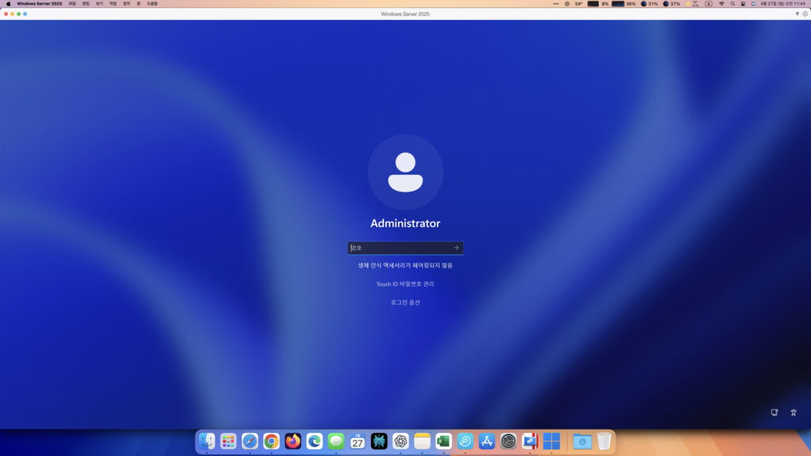The image size is (811, 456).
Task: Open the network icon on login screen
Action: [775, 412]
